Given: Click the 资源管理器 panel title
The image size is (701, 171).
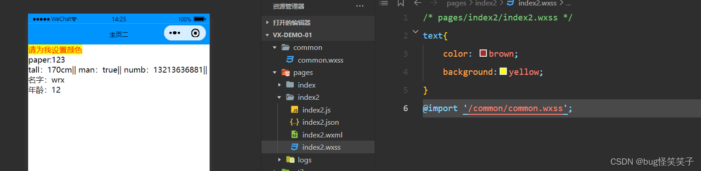Looking at the screenshot, I should pos(289,6).
